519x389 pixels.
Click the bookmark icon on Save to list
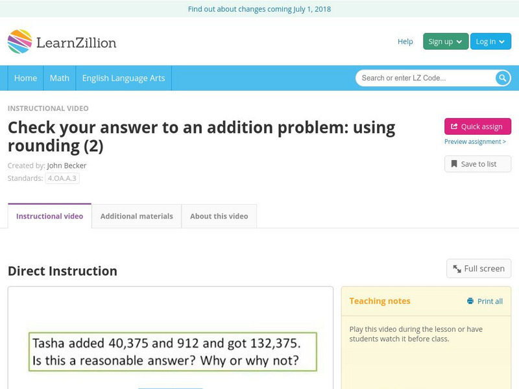(454, 163)
